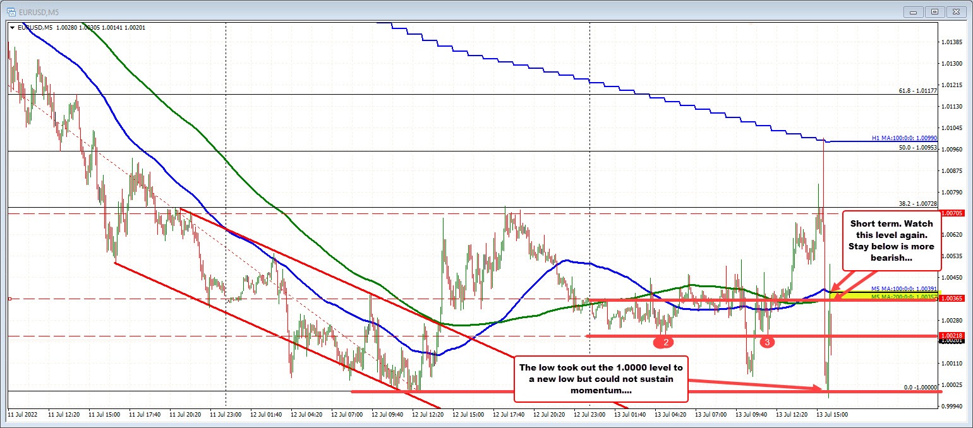Click the 11 Jul 15:00 time axis label
Screen dimensions: 973x428
click(x=104, y=415)
